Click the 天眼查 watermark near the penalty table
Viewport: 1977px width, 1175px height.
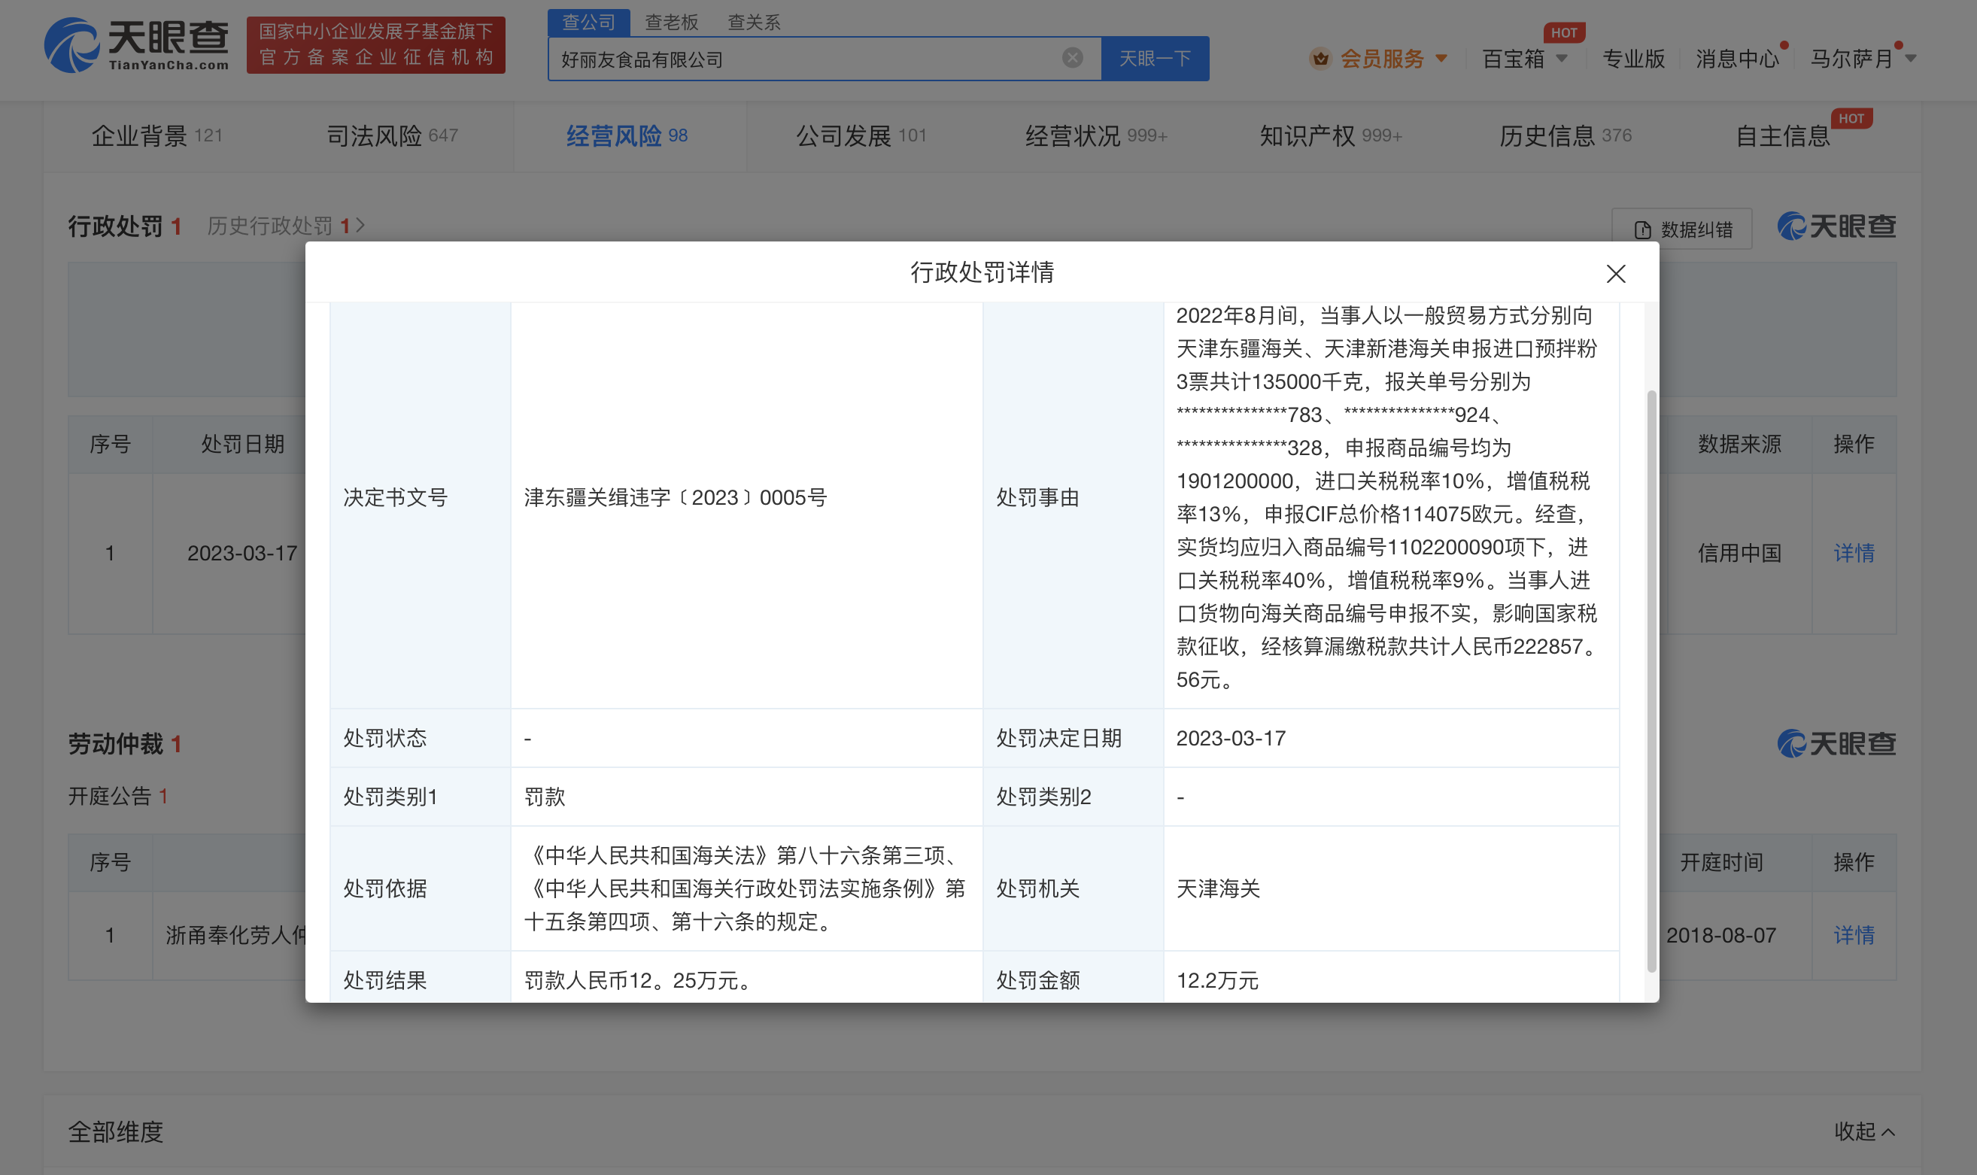coord(1837,226)
